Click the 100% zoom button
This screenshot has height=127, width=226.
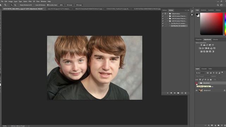(61, 5)
